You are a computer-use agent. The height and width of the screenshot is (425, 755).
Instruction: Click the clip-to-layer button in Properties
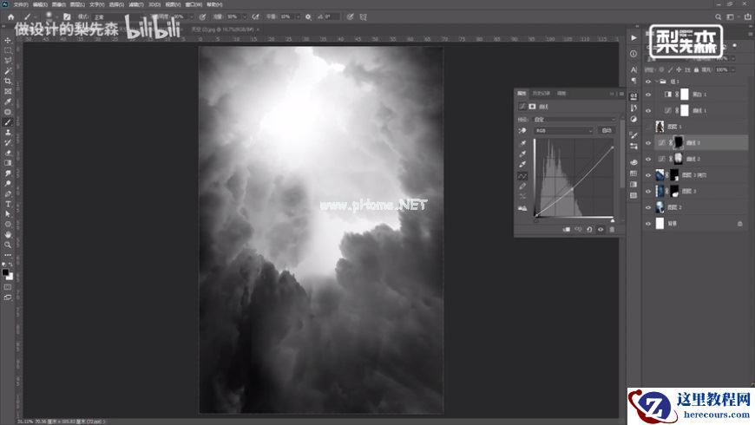[x=567, y=230]
